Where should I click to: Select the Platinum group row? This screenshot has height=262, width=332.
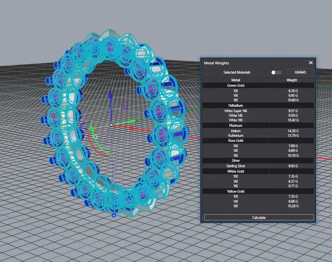click(235, 126)
